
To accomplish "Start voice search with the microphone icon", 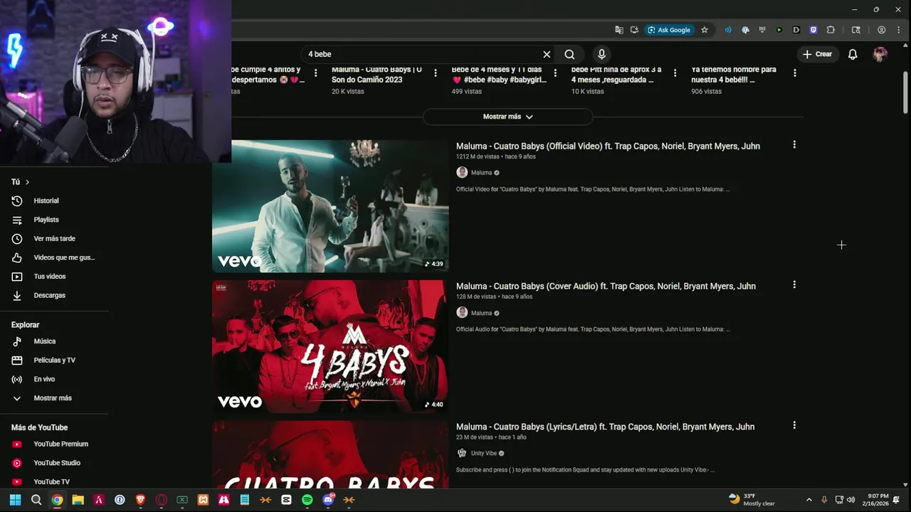I will click(x=601, y=54).
